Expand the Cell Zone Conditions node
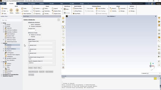The width and height of the screenshot is (161, 90). click(4, 30)
